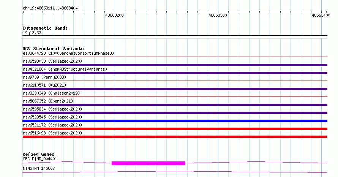Click the DGV Structural Variants track title

pos(53,49)
